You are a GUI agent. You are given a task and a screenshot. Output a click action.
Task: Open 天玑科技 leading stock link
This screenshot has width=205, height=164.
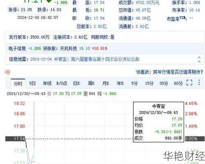68,48
